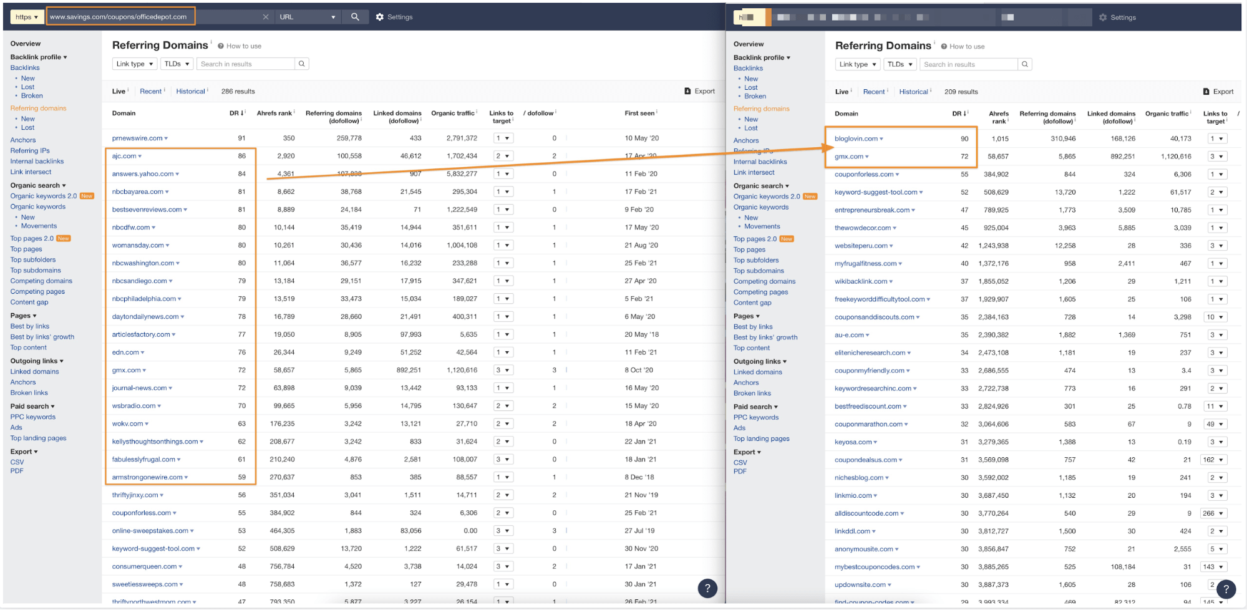
Task: Open bloglovin.com domain link
Action: [x=856, y=138]
